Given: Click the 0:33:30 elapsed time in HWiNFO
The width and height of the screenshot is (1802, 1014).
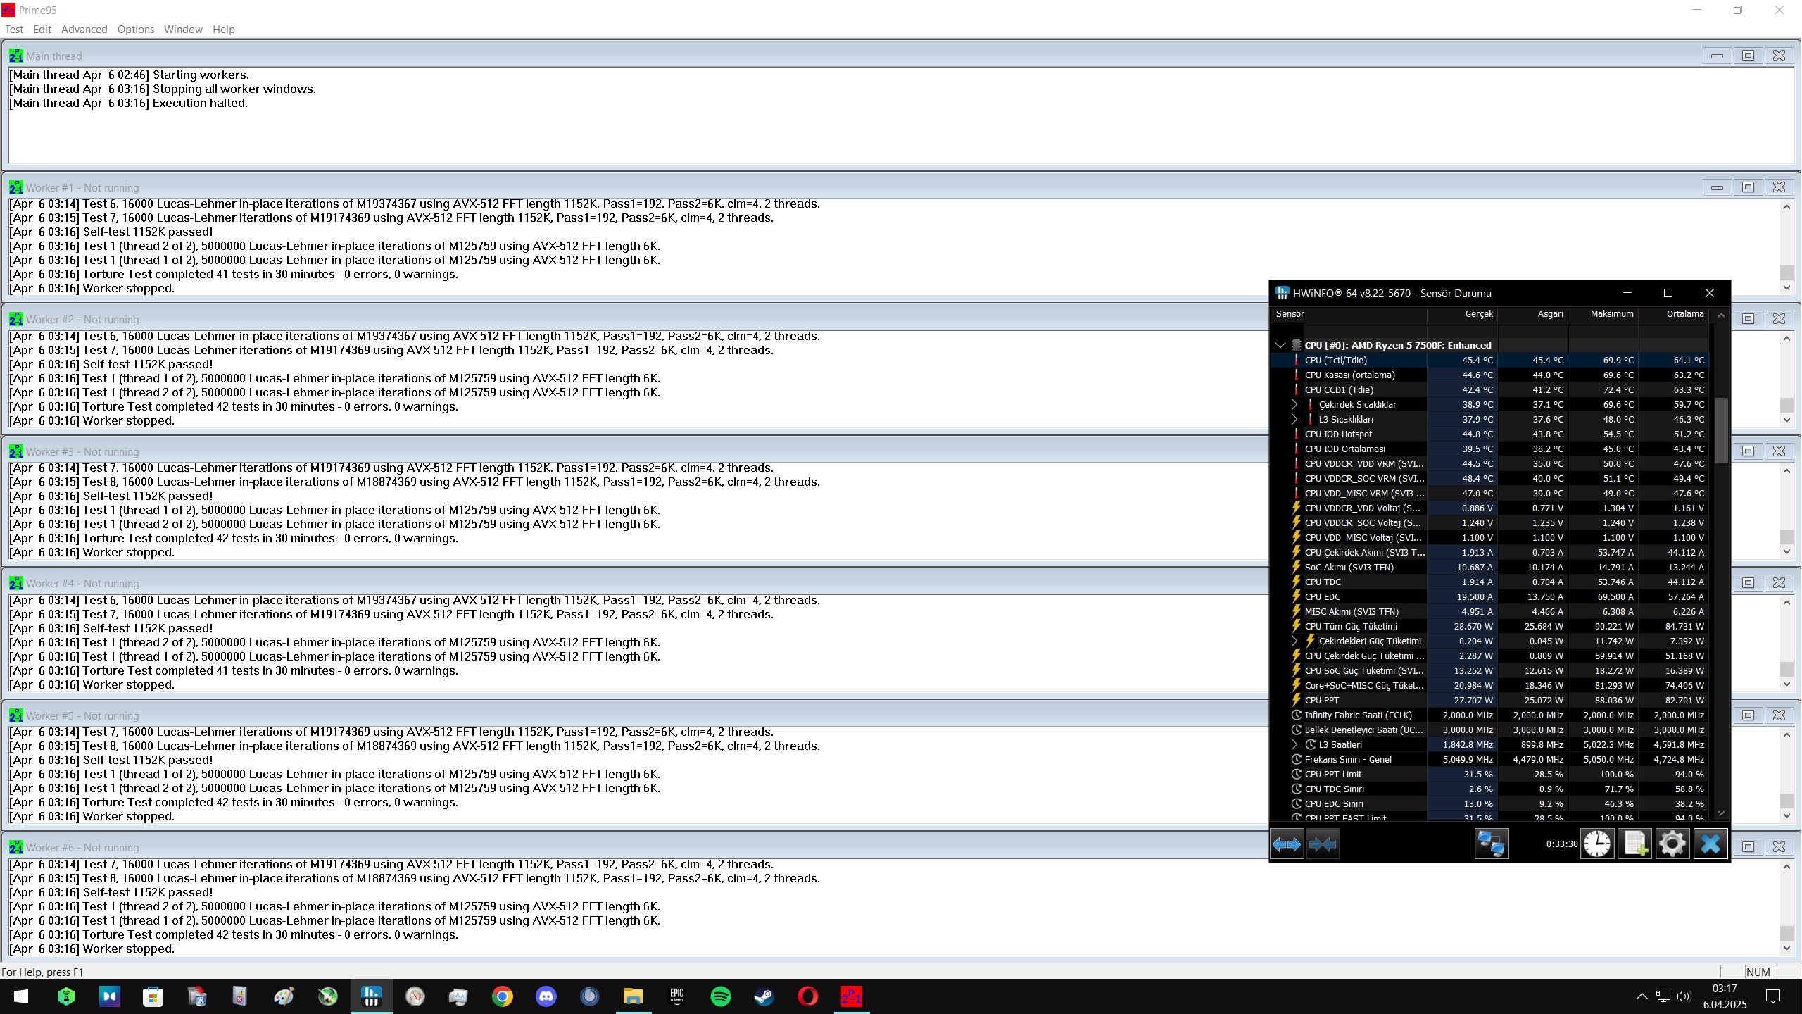Looking at the screenshot, I should (x=1561, y=844).
